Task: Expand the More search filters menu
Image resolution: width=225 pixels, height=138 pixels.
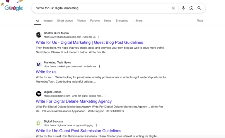Action: pyautogui.click(x=138, y=21)
